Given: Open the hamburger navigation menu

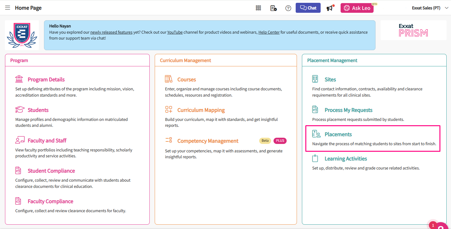Looking at the screenshot, I should (x=7, y=8).
